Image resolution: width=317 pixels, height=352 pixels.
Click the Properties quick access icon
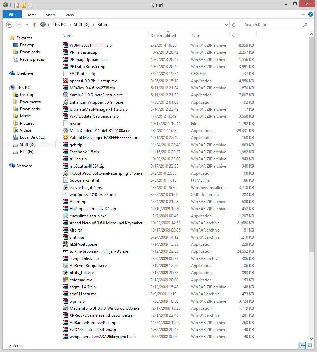(x=17, y=5)
